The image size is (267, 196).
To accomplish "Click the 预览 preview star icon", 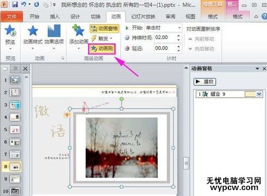I will click(x=10, y=31).
